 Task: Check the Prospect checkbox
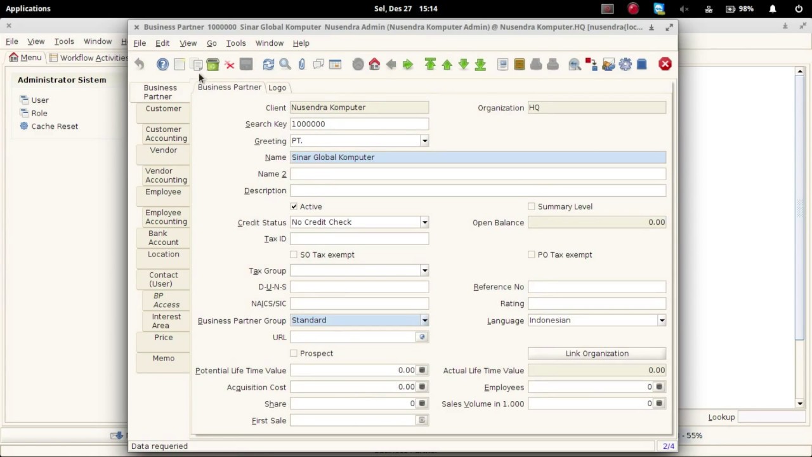[x=294, y=354]
